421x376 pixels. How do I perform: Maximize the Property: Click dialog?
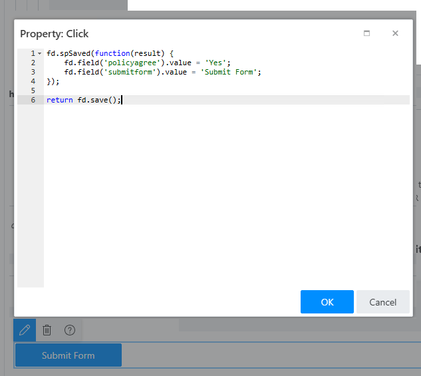pyautogui.click(x=366, y=33)
